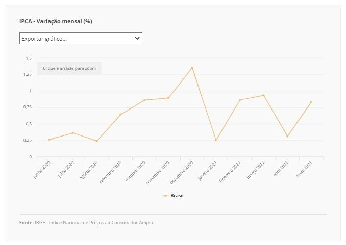Toggle the Brasil legend series
This screenshot has height=245, width=346.
pyautogui.click(x=173, y=196)
